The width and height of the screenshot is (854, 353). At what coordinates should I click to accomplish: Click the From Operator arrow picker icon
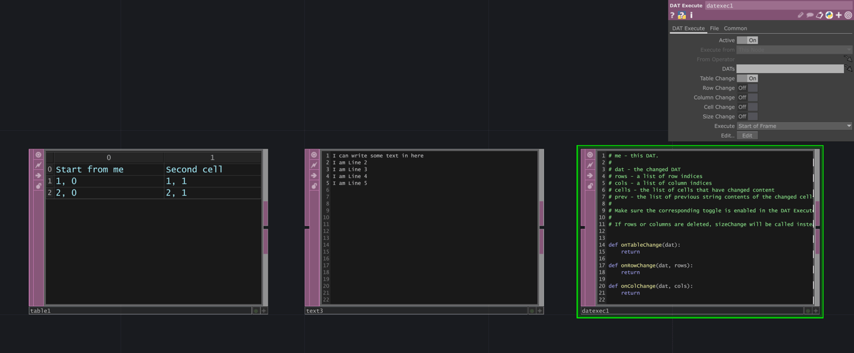pos(848,59)
